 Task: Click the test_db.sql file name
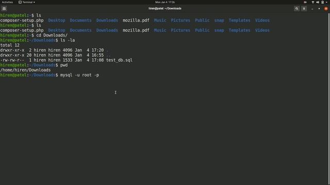tap(119, 60)
